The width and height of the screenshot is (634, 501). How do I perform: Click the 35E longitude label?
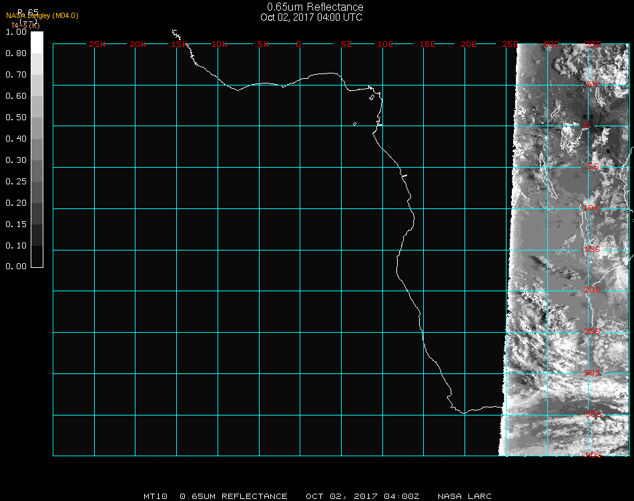pyautogui.click(x=593, y=44)
